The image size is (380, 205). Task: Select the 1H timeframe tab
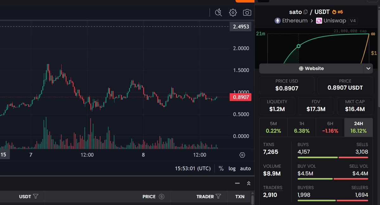click(302, 127)
